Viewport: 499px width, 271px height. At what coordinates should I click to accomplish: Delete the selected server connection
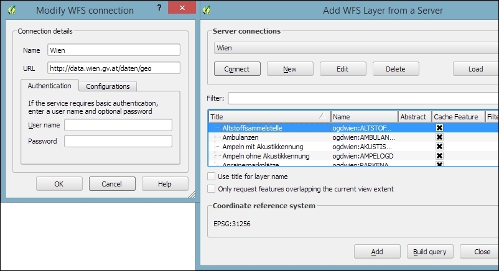[396, 69]
